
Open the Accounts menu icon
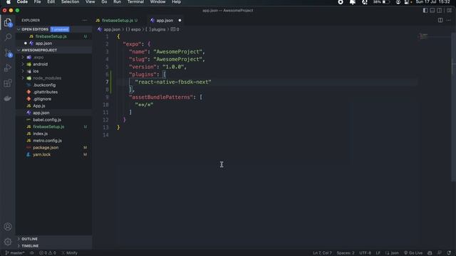(x=8, y=226)
